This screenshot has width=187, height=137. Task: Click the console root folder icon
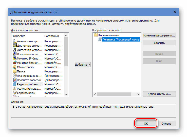pyautogui.click(x=96, y=35)
